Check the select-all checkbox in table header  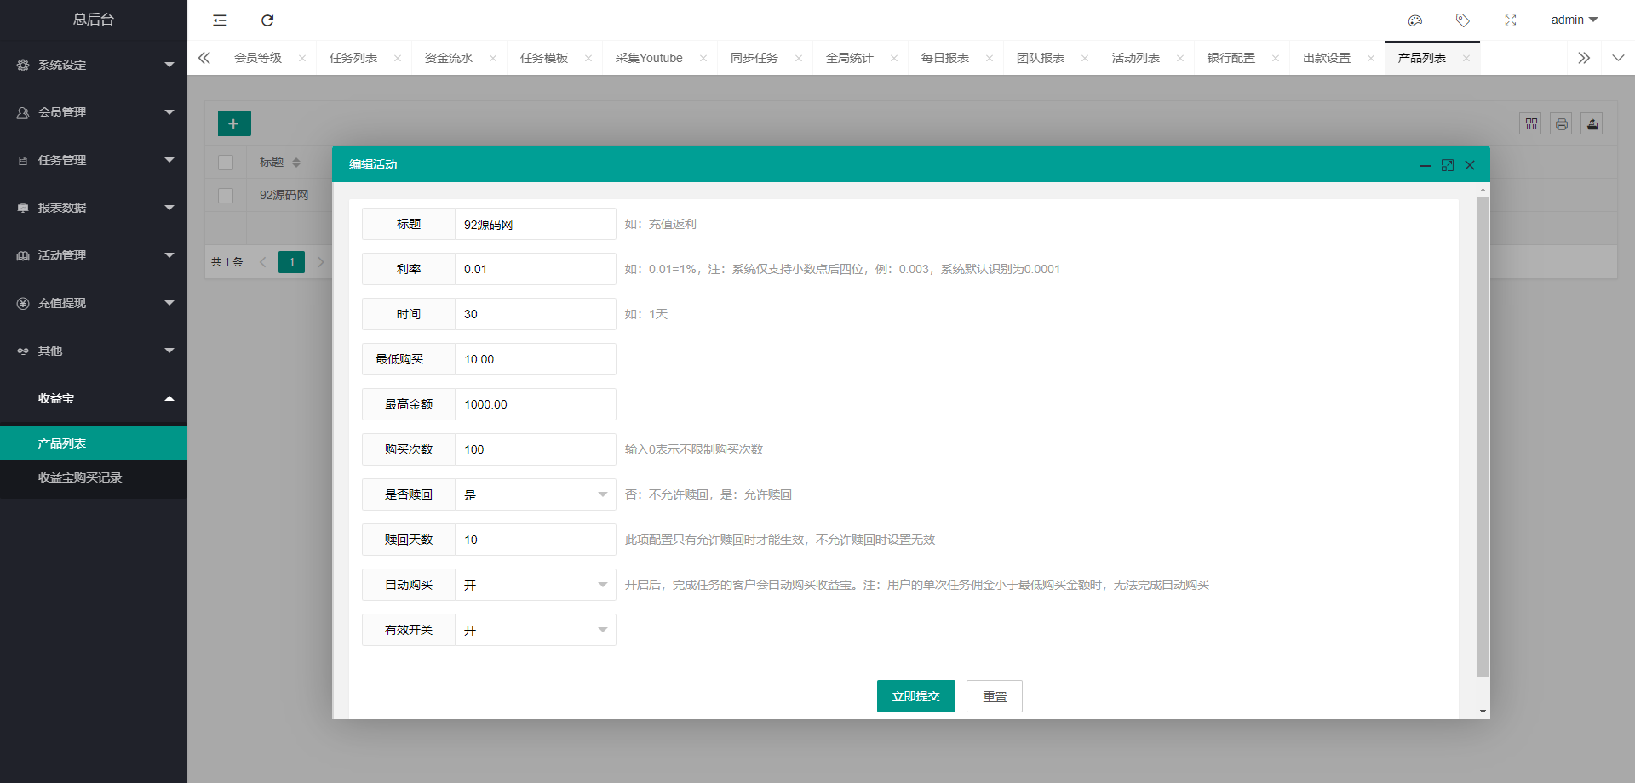coord(226,163)
